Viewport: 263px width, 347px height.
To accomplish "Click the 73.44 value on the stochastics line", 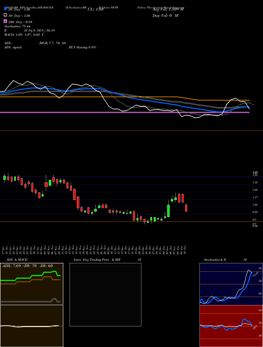I will (255, 274).
